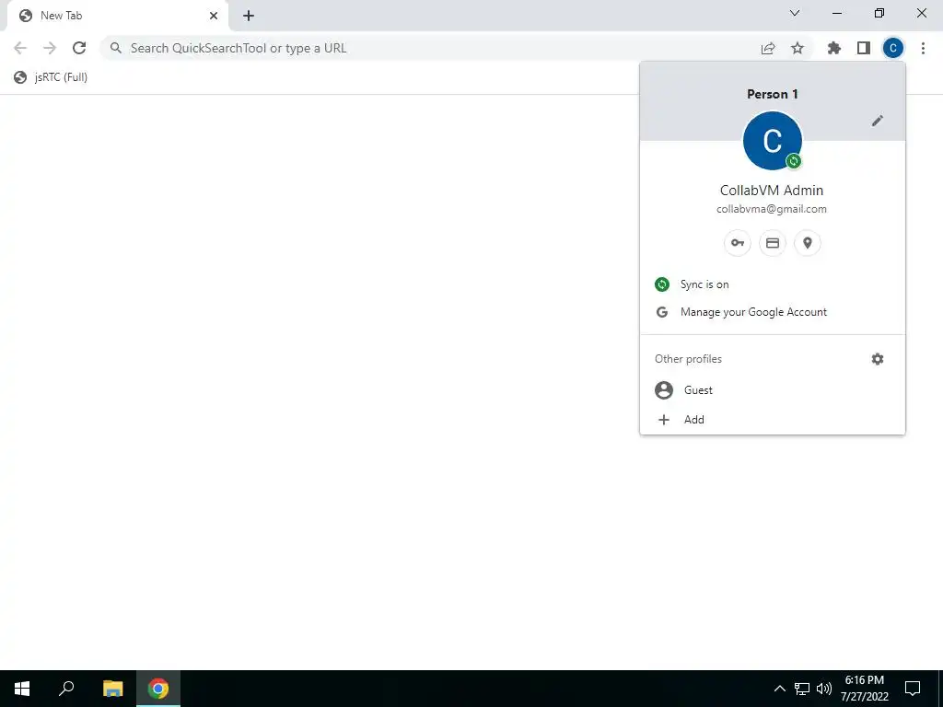This screenshot has height=707, width=943.
Task: Share this page icon in address bar
Action: coord(768,48)
